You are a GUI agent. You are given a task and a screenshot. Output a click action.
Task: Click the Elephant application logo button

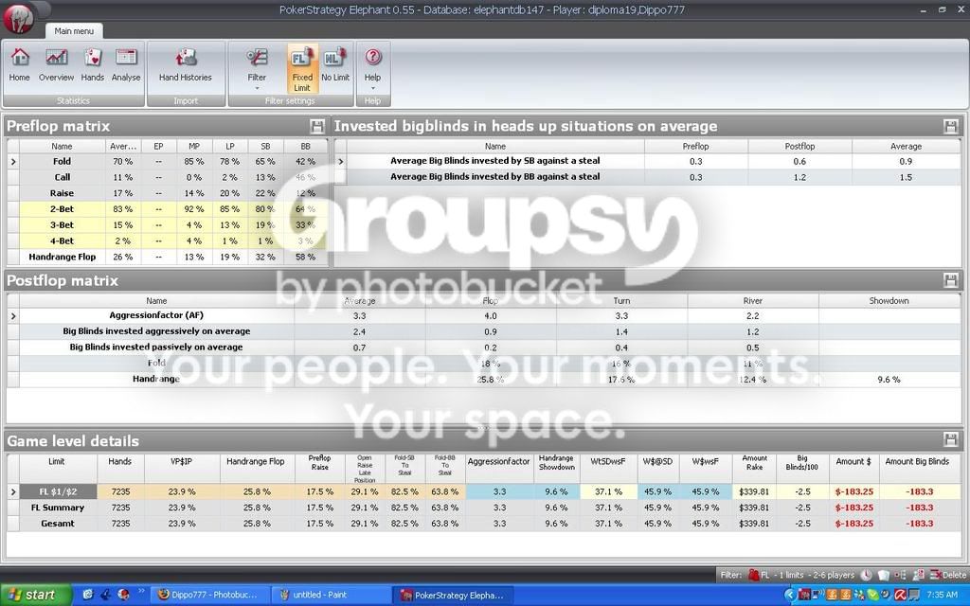[19, 18]
